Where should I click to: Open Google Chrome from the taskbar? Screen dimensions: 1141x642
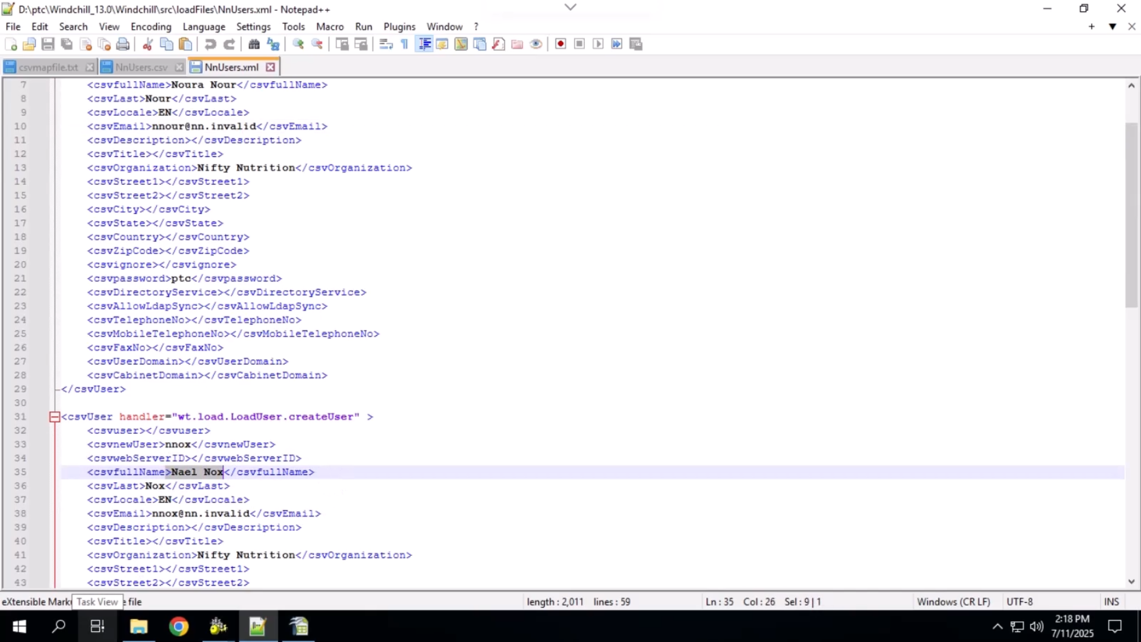[x=178, y=627]
